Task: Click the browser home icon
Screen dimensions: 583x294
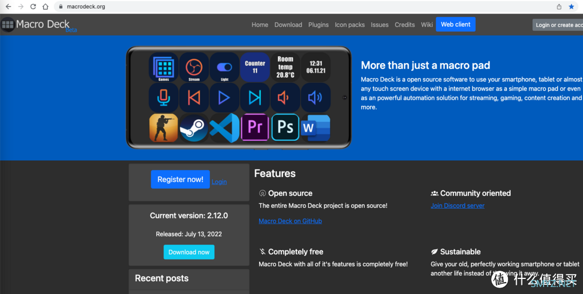Action: coord(45,6)
